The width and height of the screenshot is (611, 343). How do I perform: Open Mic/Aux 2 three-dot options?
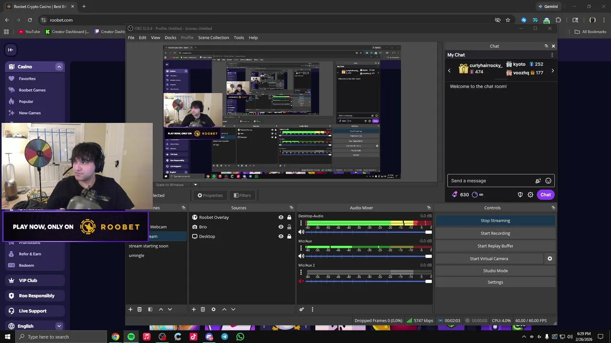[301, 272]
